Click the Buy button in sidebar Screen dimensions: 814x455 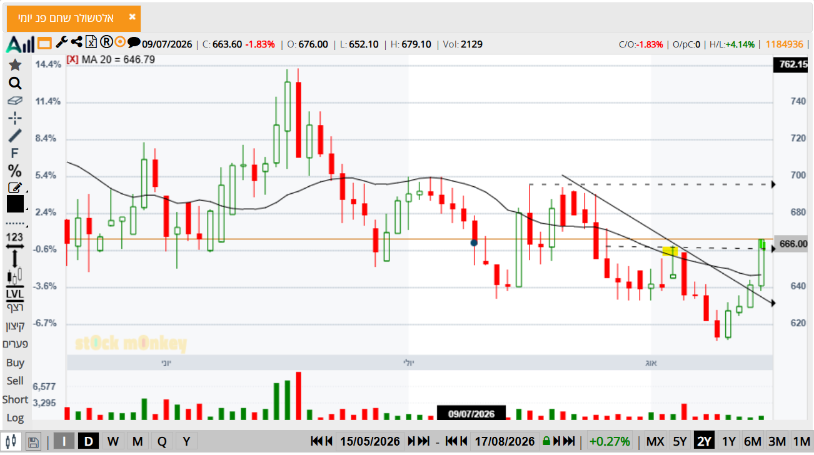pos(15,362)
